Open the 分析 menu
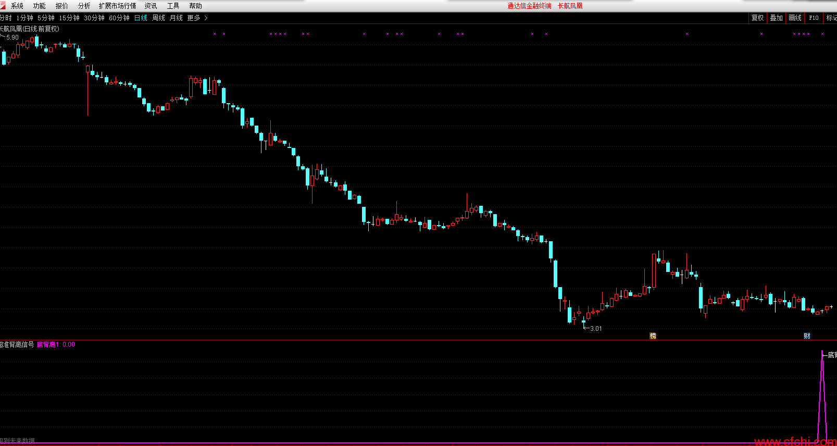 pos(84,6)
